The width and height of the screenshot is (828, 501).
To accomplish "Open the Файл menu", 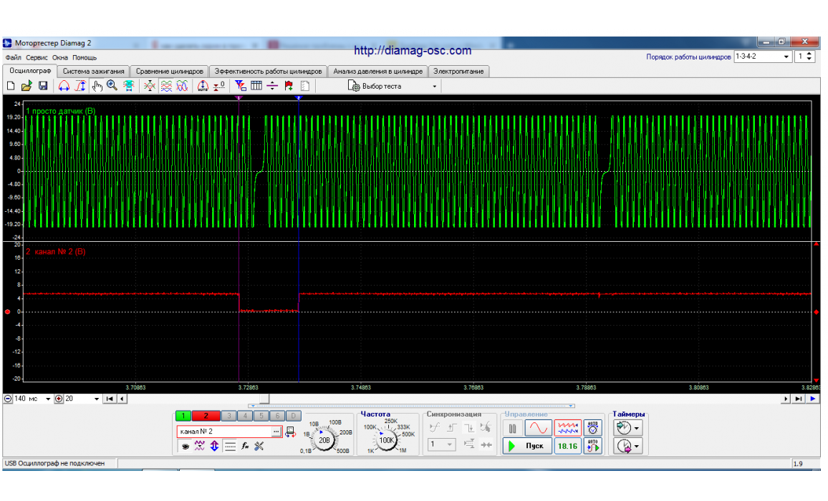I will pyautogui.click(x=13, y=57).
